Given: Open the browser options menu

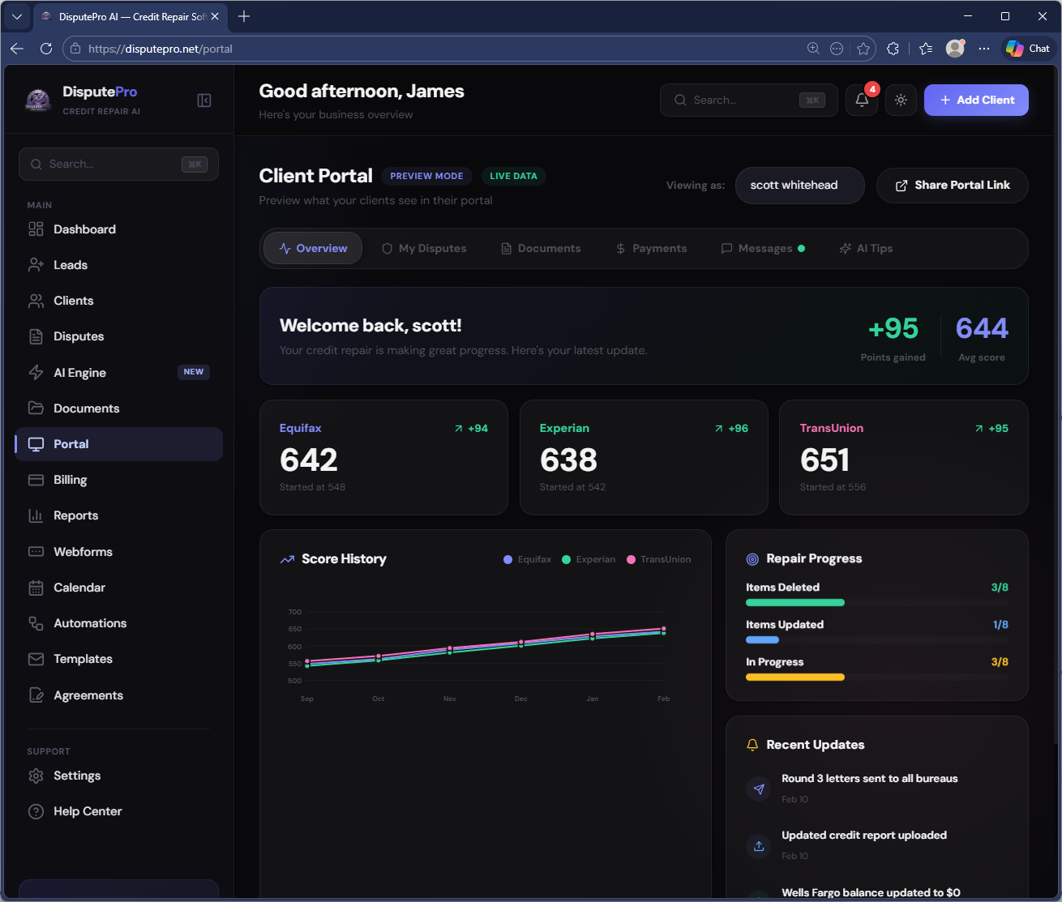Looking at the screenshot, I should click(984, 48).
